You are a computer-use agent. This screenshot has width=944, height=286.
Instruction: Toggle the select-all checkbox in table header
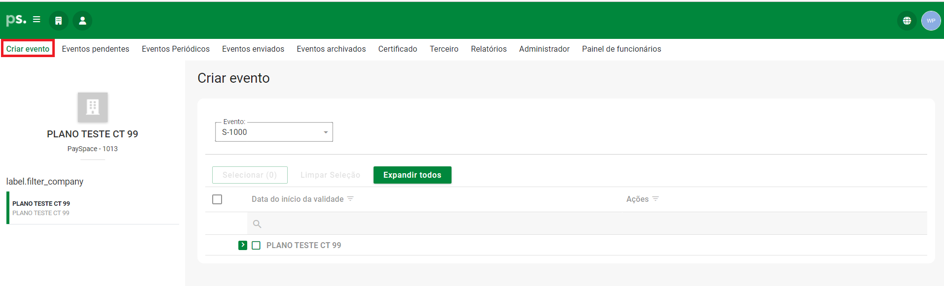pyautogui.click(x=217, y=199)
